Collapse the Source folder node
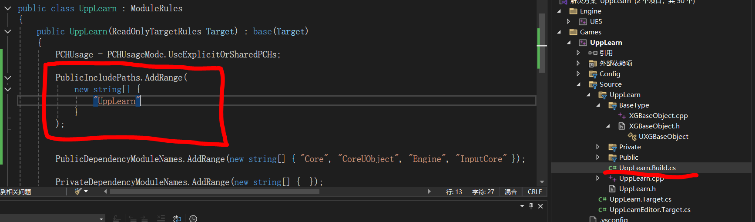This screenshot has height=222, width=755. point(579,84)
